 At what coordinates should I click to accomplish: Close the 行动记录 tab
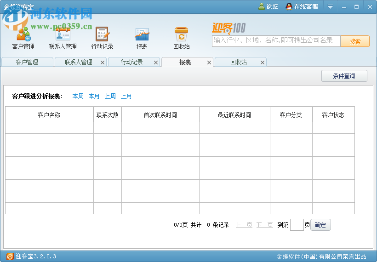click(156, 63)
